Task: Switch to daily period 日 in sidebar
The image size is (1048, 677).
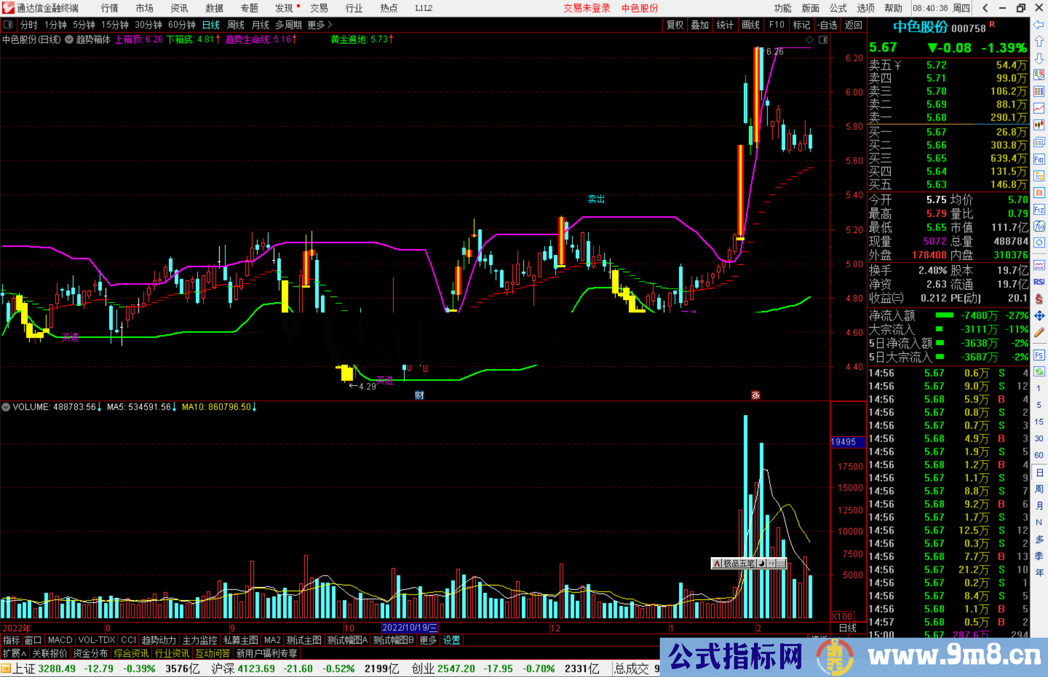Action: pos(1039,472)
